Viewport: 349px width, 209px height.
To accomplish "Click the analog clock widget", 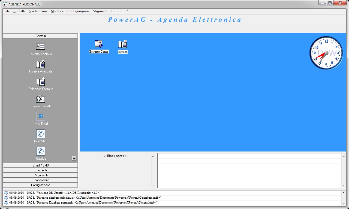I will point(326,53).
